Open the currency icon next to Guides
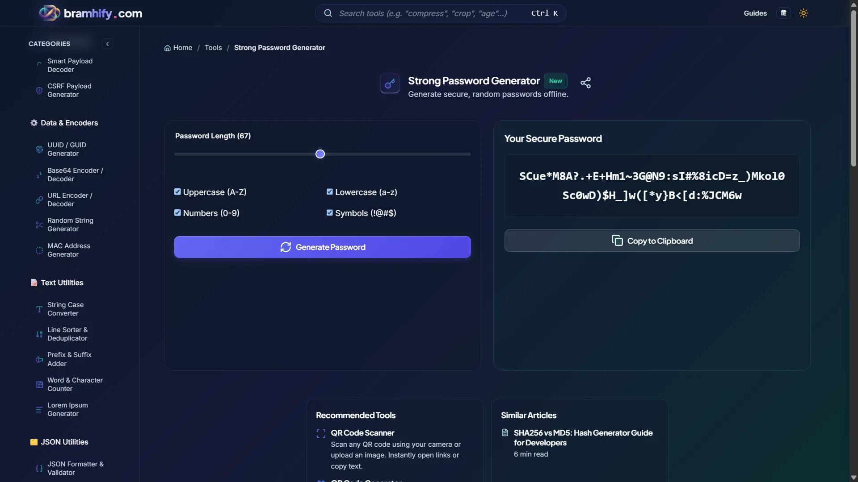This screenshot has height=482, width=858. pyautogui.click(x=783, y=13)
